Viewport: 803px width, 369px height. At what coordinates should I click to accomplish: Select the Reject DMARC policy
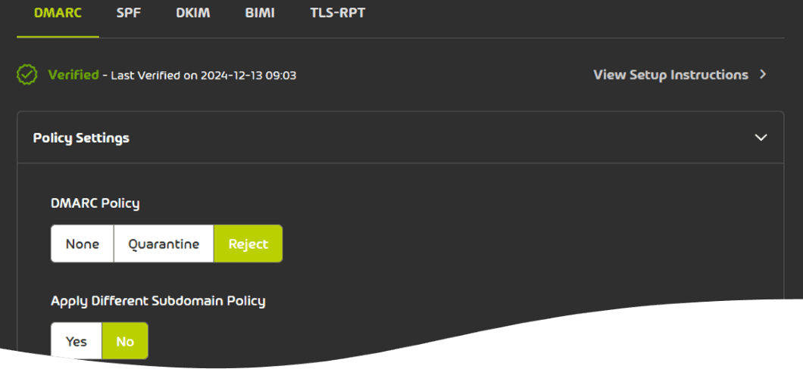(248, 243)
